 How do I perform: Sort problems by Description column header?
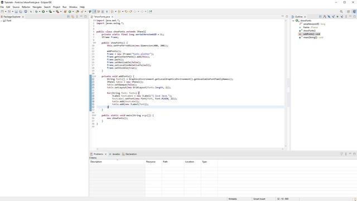(x=117, y=161)
